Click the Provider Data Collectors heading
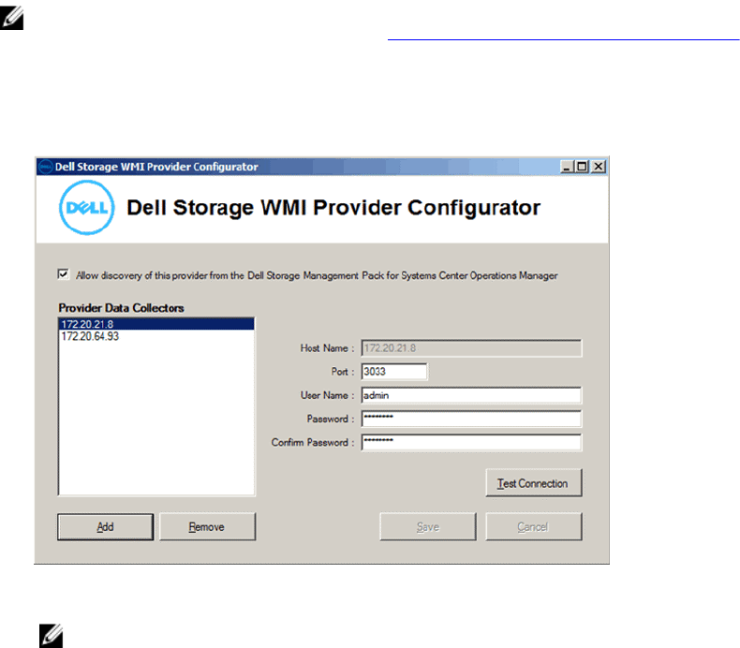Screen dimensions: 740x648 click(x=121, y=308)
